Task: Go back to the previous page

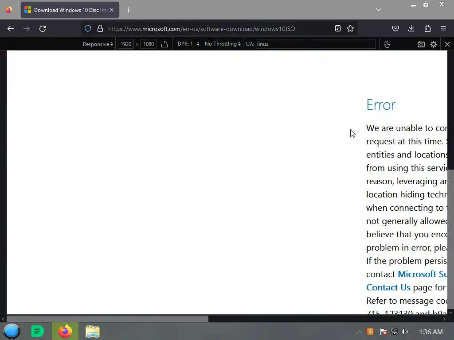Action: pos(11,29)
